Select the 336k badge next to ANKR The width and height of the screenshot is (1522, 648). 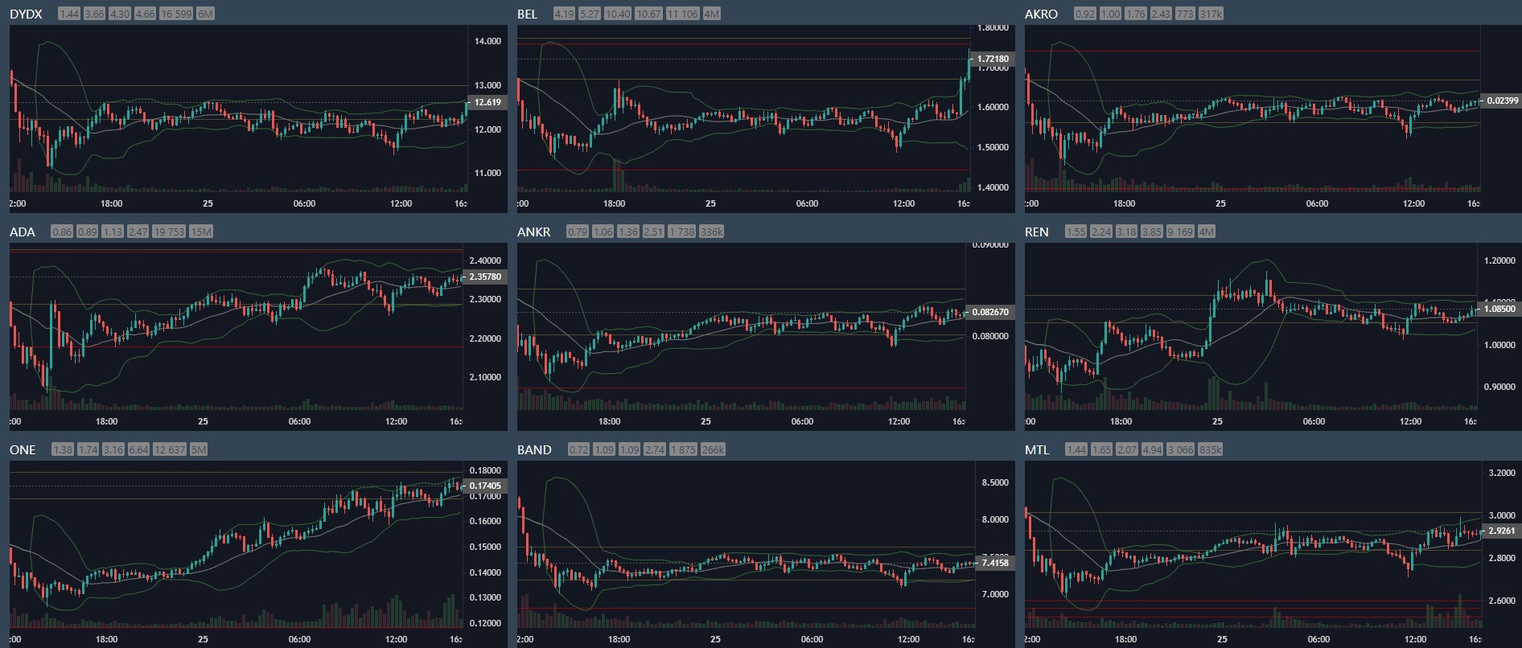point(711,232)
